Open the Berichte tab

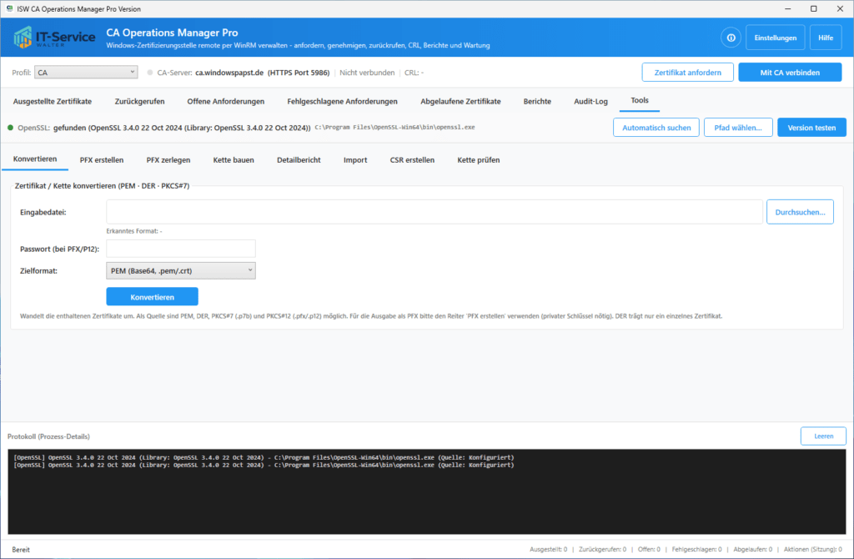point(537,101)
